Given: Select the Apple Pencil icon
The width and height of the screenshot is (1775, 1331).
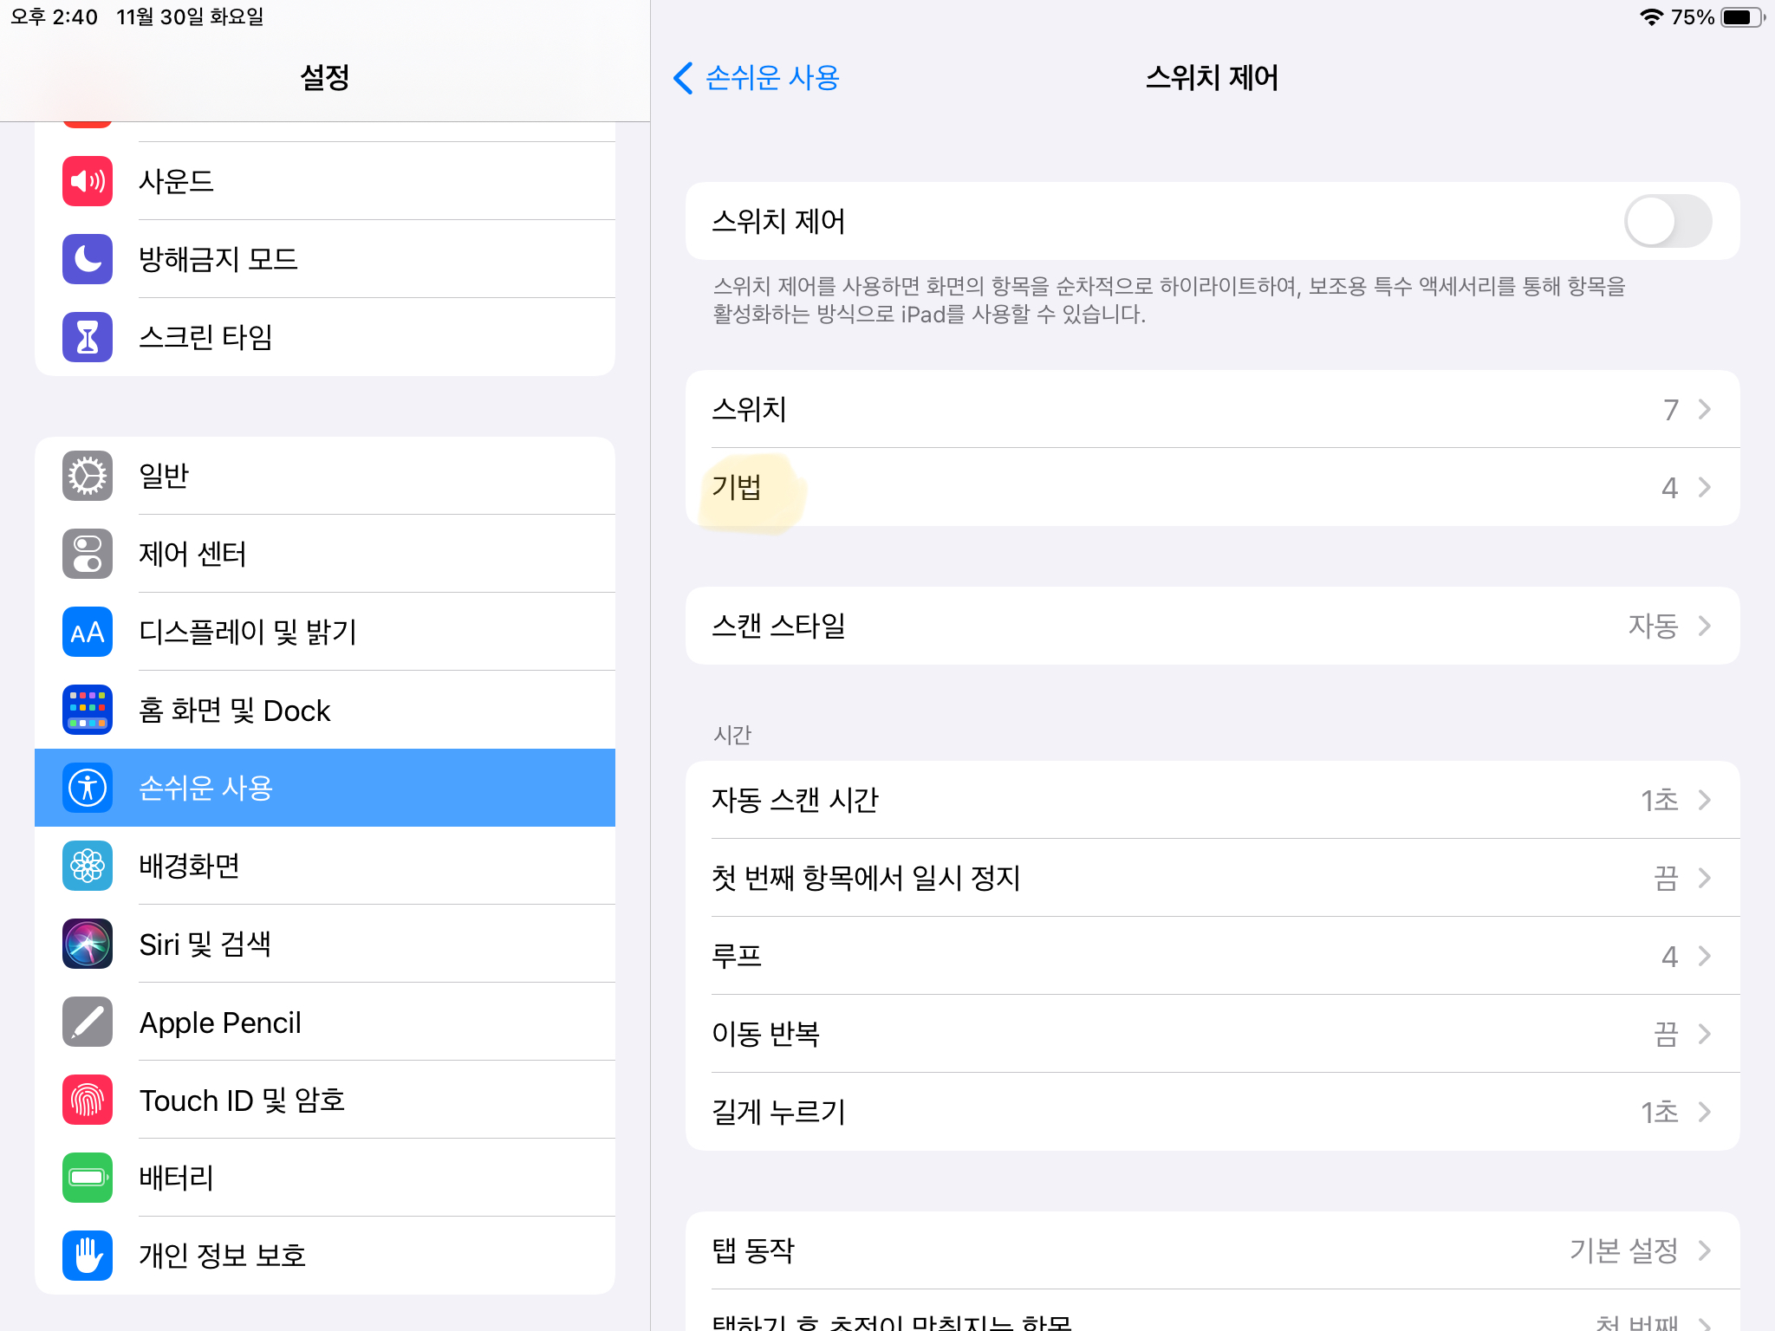Looking at the screenshot, I should (88, 1022).
